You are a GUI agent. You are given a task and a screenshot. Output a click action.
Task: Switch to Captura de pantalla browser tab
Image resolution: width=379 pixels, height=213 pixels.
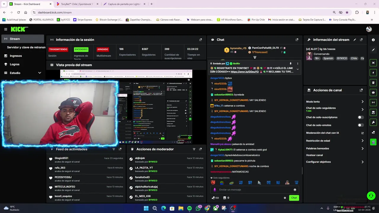[x=124, y=4]
